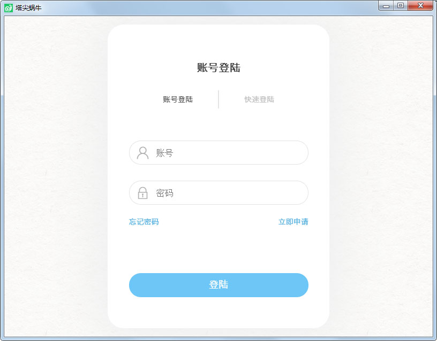This screenshot has width=437, height=341.
Task: Minimize the 塔尖蜗牛 window
Action: point(386,5)
